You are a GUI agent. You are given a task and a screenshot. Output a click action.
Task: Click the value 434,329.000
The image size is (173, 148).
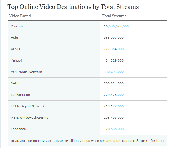[114, 60]
